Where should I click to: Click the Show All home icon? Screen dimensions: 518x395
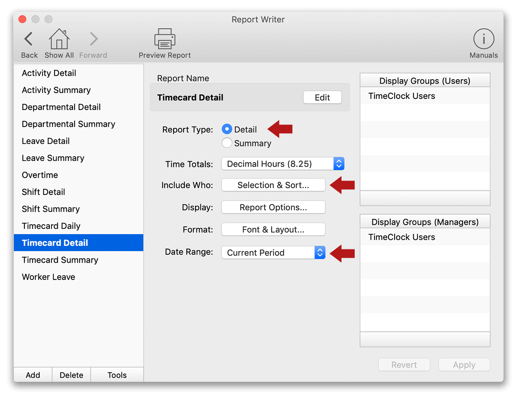(x=59, y=40)
